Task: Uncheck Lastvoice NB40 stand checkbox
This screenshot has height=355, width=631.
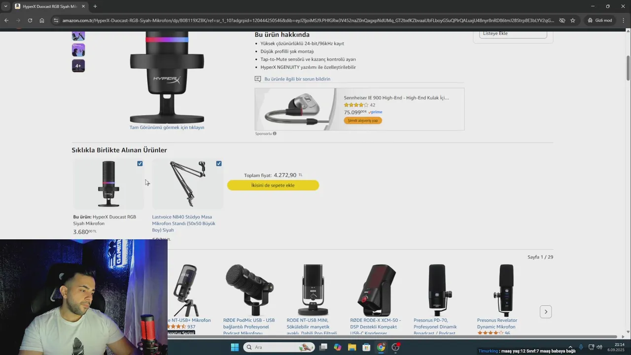Action: click(x=219, y=164)
